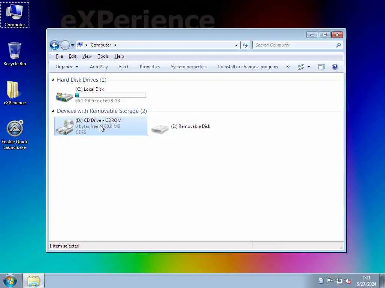Click the network tray icon
The width and height of the screenshot is (385, 288).
[339, 281]
